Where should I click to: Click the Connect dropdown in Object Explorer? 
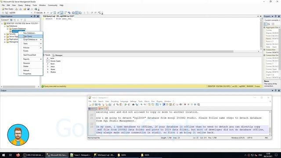(5, 20)
